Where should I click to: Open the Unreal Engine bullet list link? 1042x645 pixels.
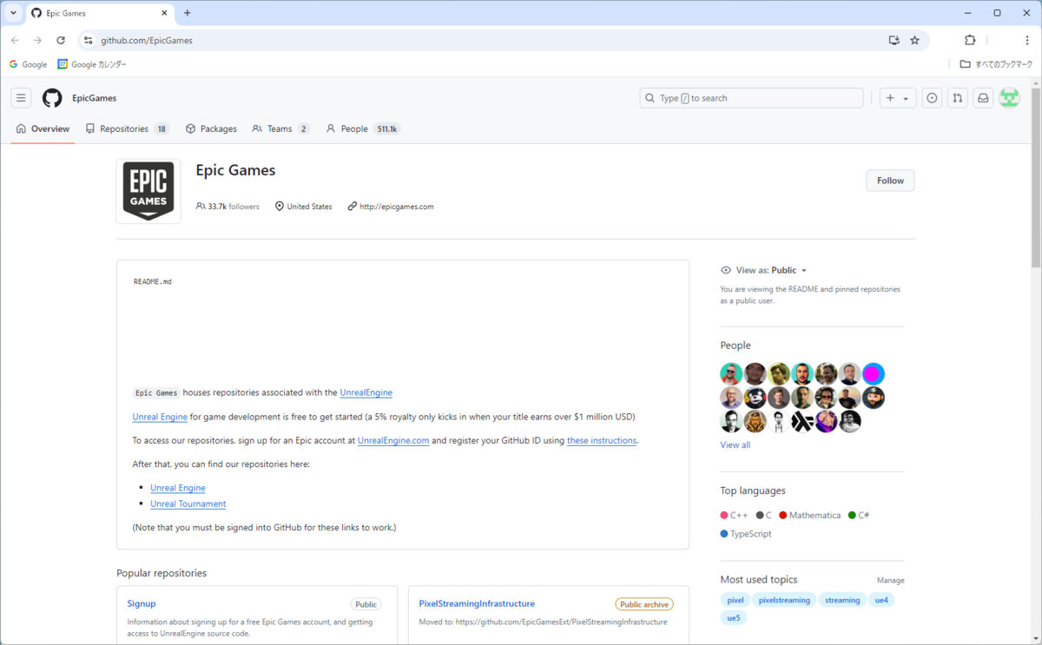tap(178, 488)
